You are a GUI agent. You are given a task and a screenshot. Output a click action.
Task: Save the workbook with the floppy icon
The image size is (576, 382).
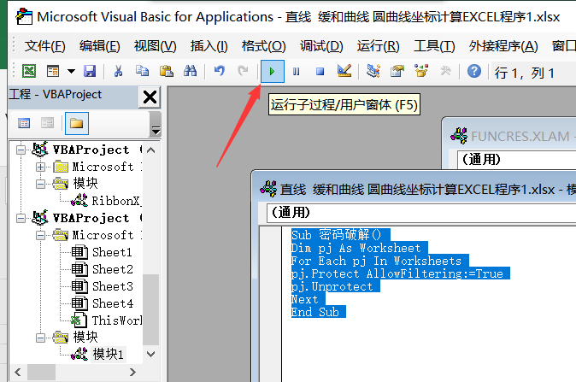click(90, 71)
